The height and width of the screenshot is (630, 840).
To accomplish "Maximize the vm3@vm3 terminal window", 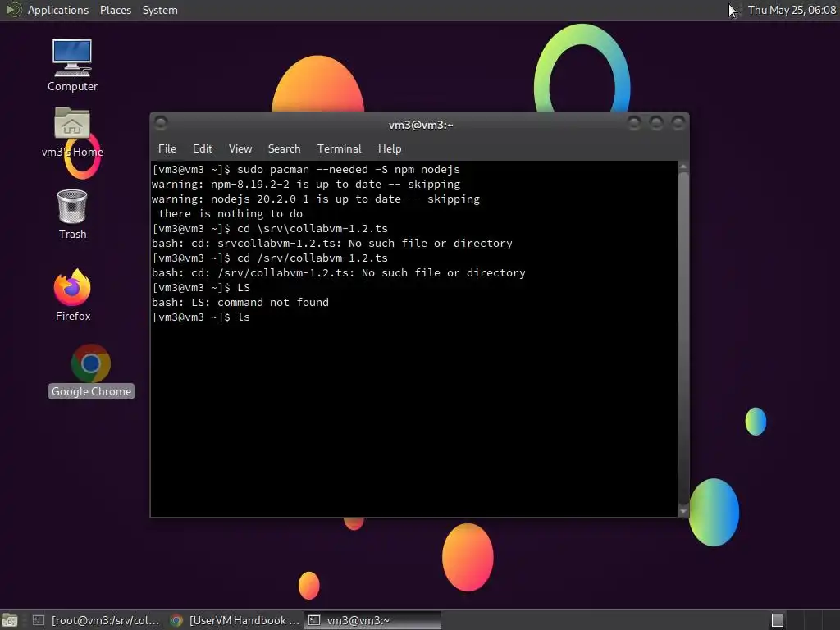I will pyautogui.click(x=656, y=123).
